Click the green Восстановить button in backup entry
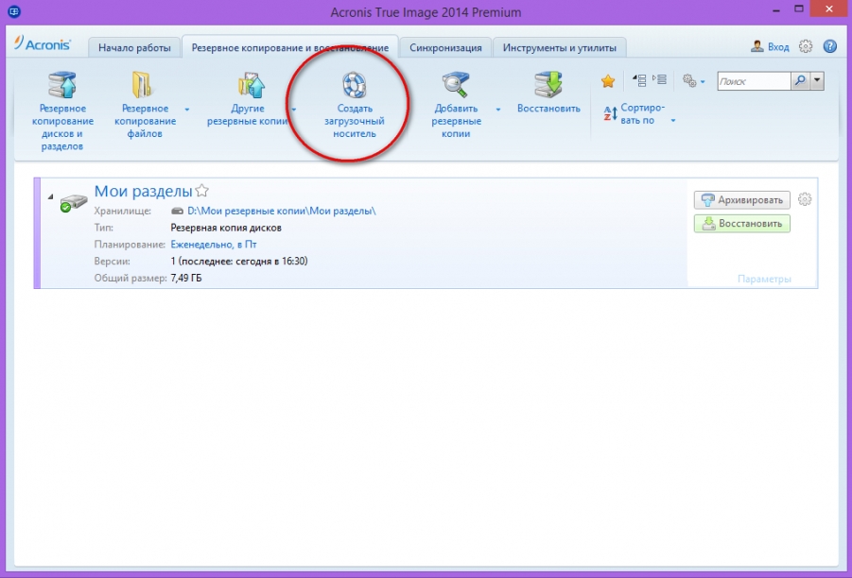This screenshot has height=578, width=852. coord(741,224)
